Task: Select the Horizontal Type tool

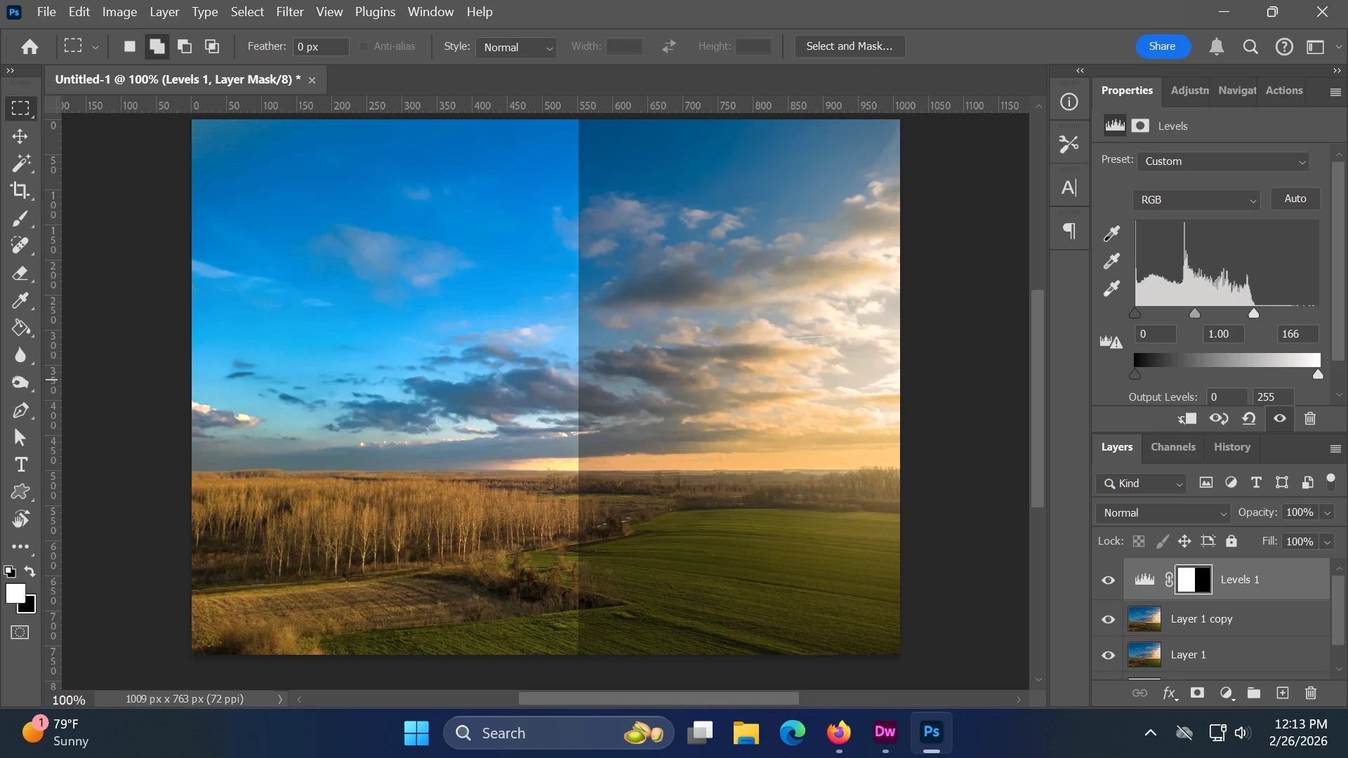Action: pos(21,465)
